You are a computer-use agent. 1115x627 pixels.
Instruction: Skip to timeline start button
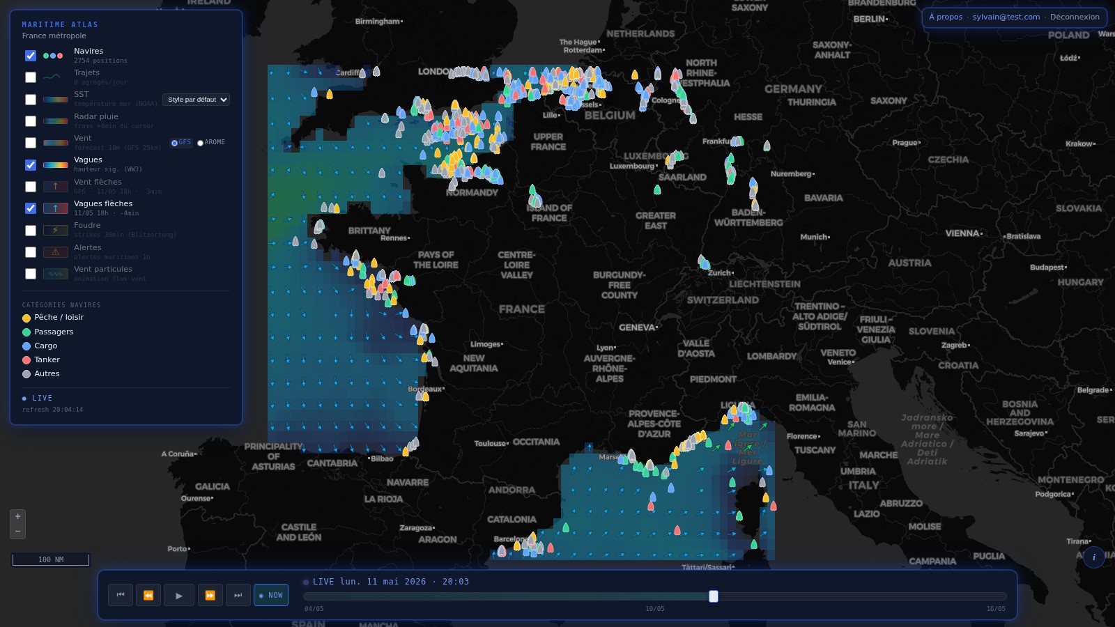click(x=121, y=595)
